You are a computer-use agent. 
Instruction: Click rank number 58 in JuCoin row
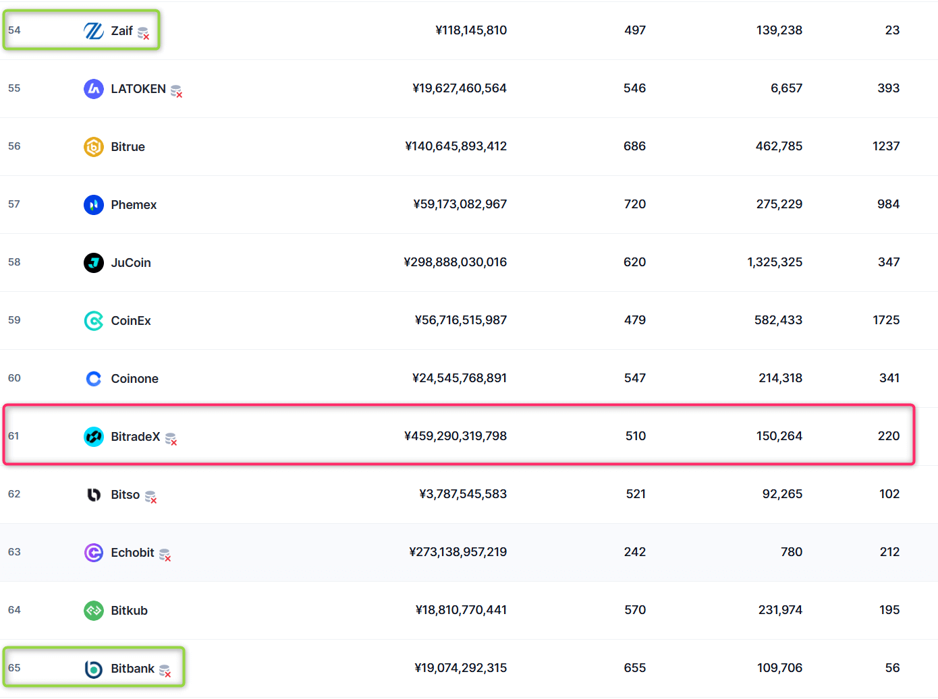(14, 262)
